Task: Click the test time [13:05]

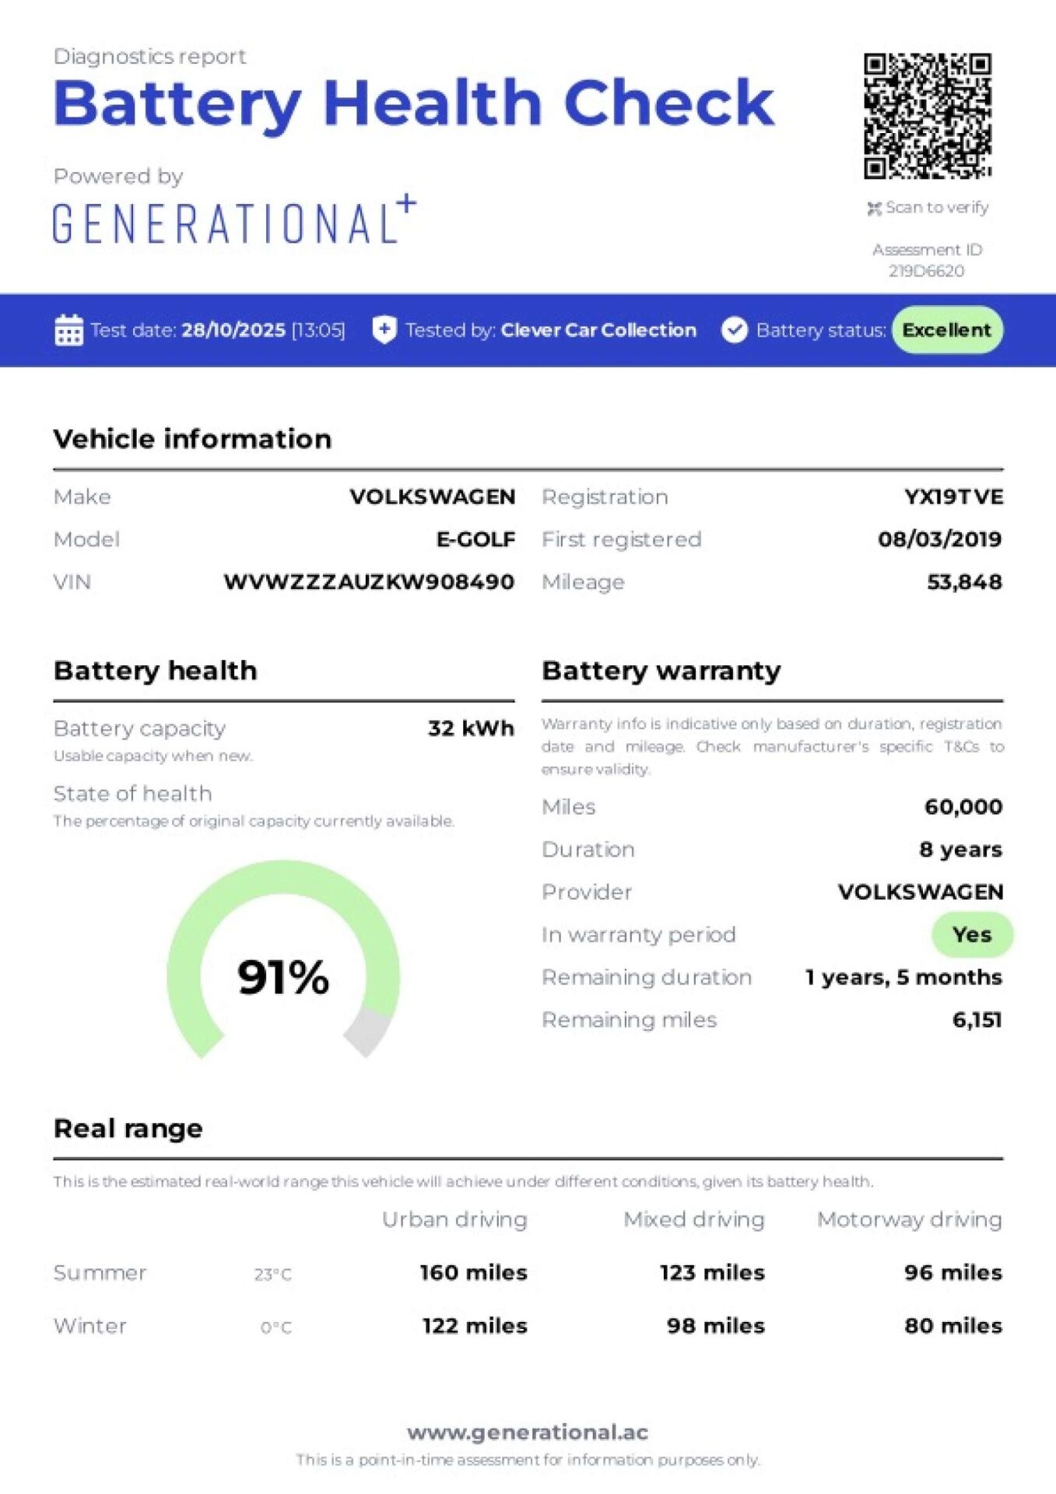Action: [x=318, y=330]
